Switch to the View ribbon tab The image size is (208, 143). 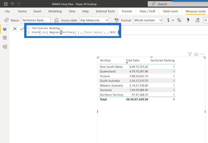tap(72, 11)
